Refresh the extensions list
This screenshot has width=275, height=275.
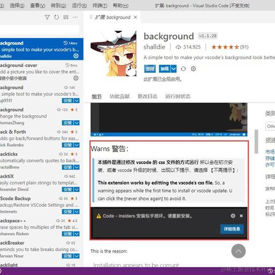(57, 17)
